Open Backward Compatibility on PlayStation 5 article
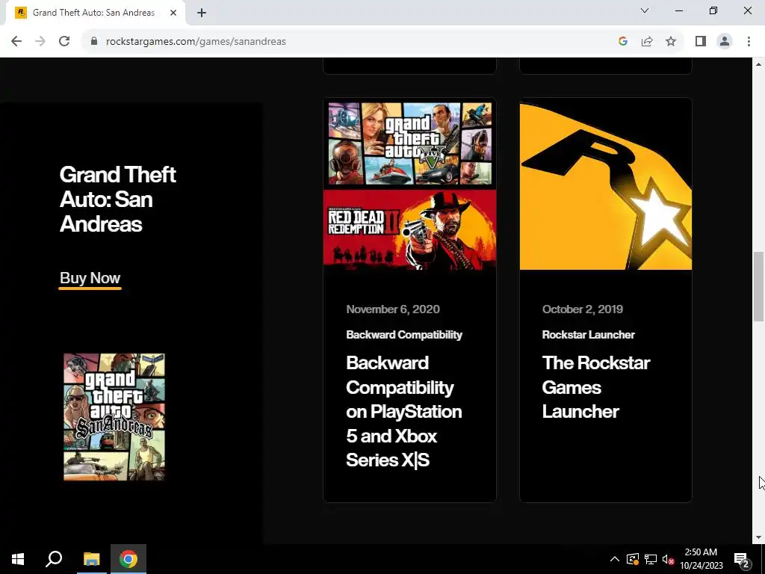The height and width of the screenshot is (574, 765). click(404, 411)
